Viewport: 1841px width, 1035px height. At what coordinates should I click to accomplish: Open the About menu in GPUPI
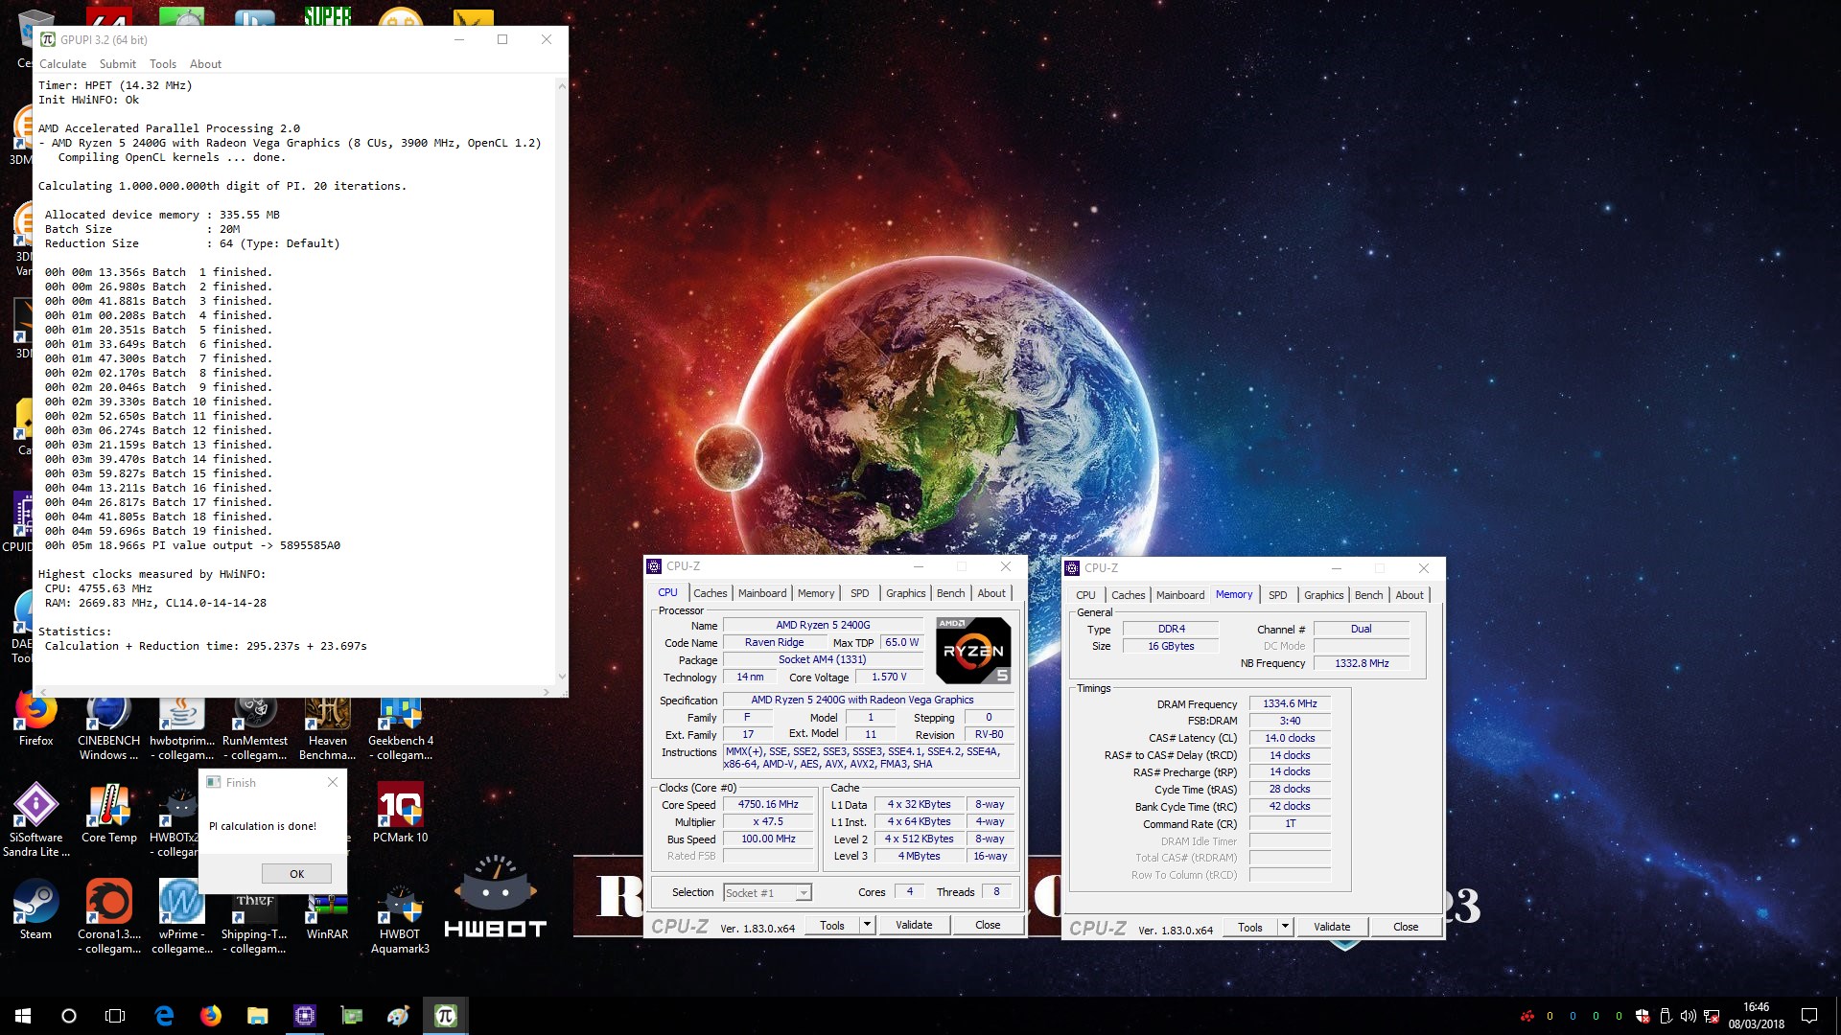[x=205, y=64]
